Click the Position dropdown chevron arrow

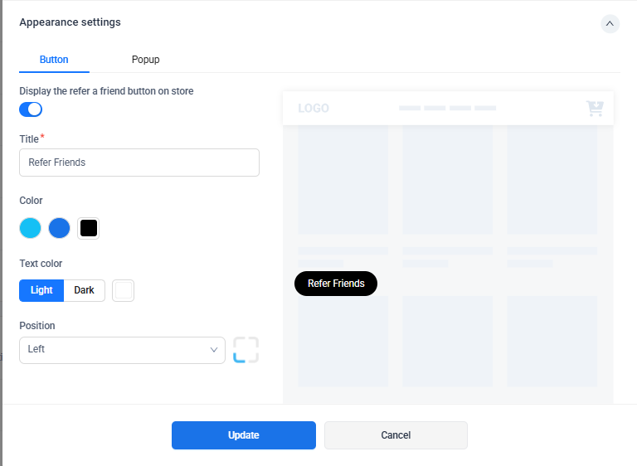(213, 350)
